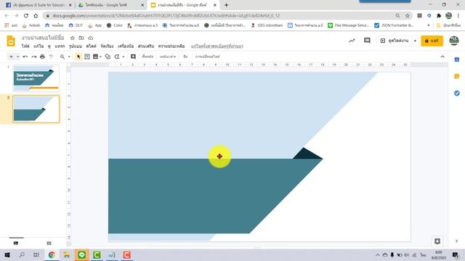
Task: Open the Insert menu
Action: [x=60, y=46]
